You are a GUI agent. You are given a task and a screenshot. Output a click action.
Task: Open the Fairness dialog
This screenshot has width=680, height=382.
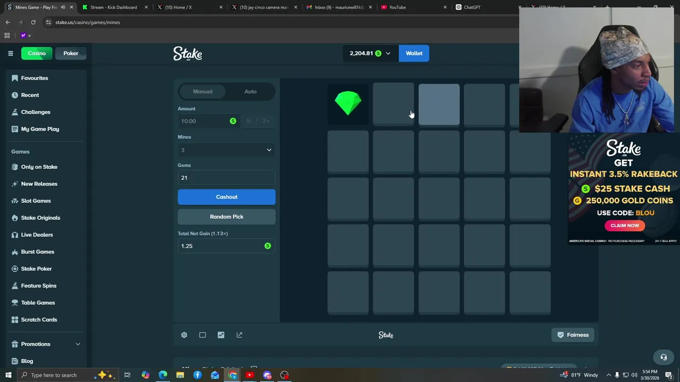coord(573,335)
